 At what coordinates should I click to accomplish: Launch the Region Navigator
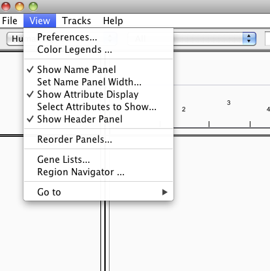click(x=98, y=172)
